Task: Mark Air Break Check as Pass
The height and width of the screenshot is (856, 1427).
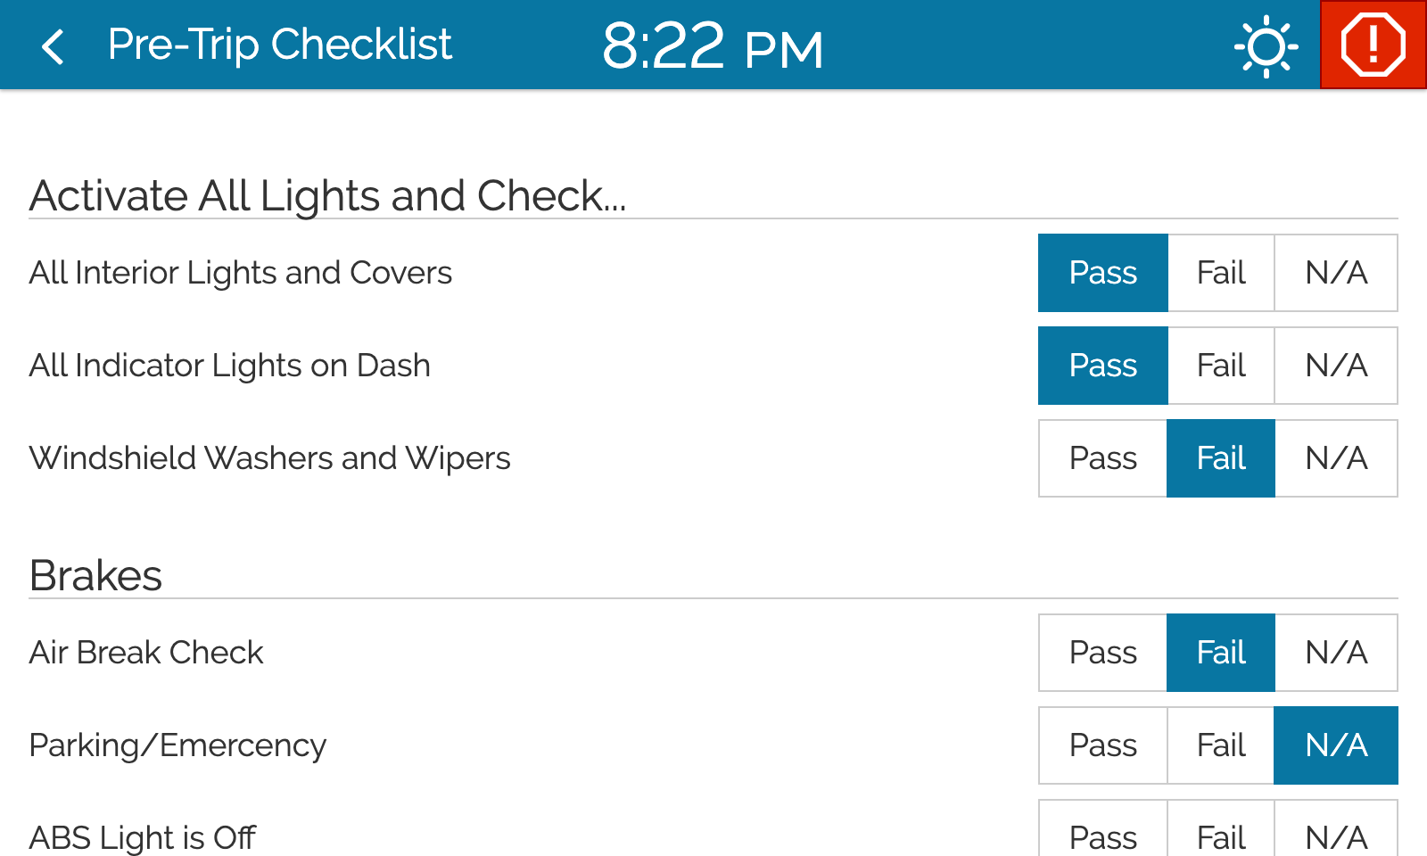Action: click(x=1103, y=653)
